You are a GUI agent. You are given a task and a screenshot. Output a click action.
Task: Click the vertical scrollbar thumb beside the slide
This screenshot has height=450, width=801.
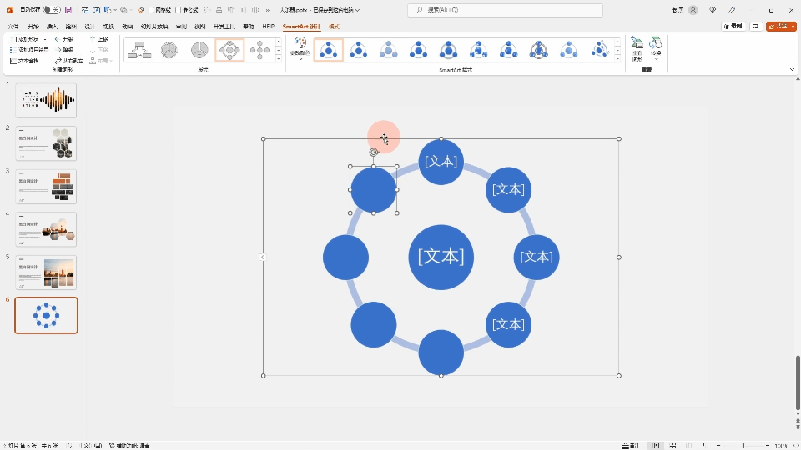(x=798, y=382)
